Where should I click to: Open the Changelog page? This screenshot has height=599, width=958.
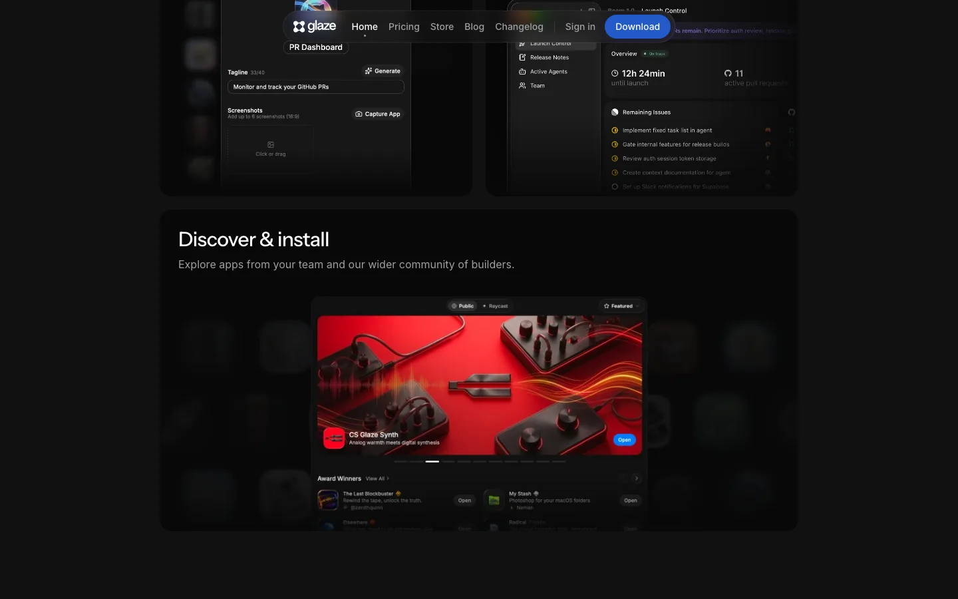click(519, 27)
